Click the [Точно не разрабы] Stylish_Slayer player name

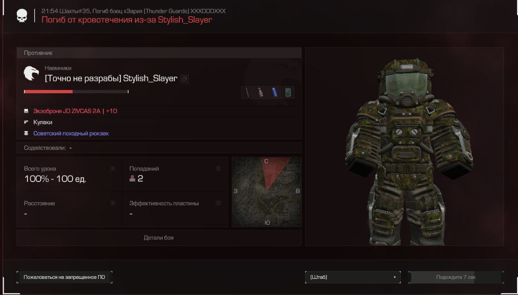pyautogui.click(x=111, y=78)
